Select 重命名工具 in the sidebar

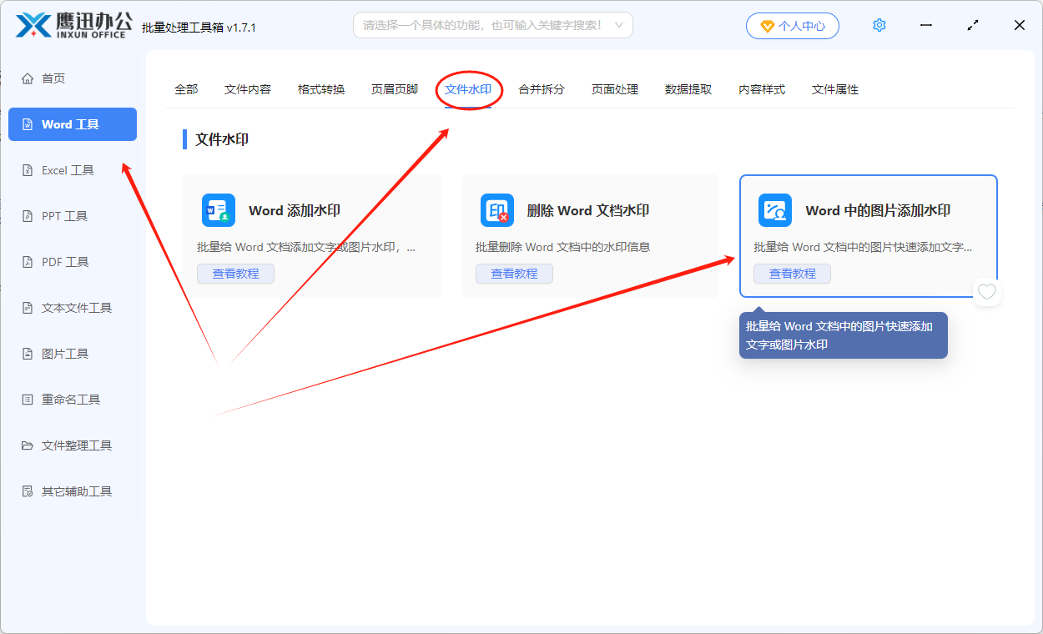coord(67,399)
